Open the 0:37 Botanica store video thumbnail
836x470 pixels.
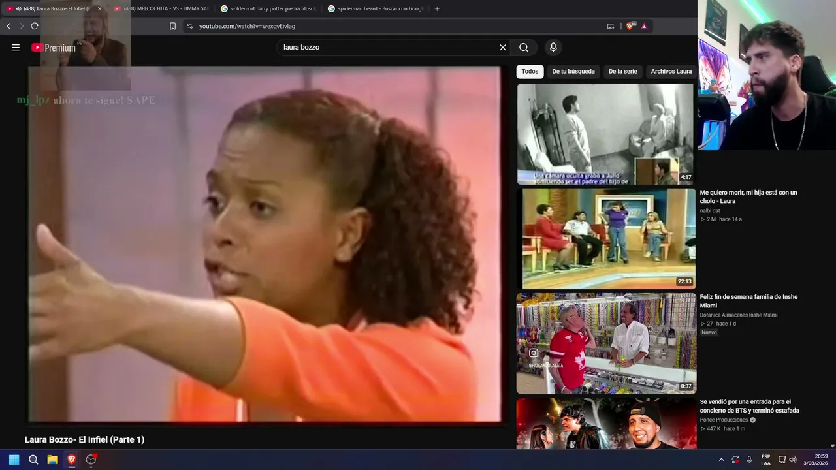click(x=606, y=343)
